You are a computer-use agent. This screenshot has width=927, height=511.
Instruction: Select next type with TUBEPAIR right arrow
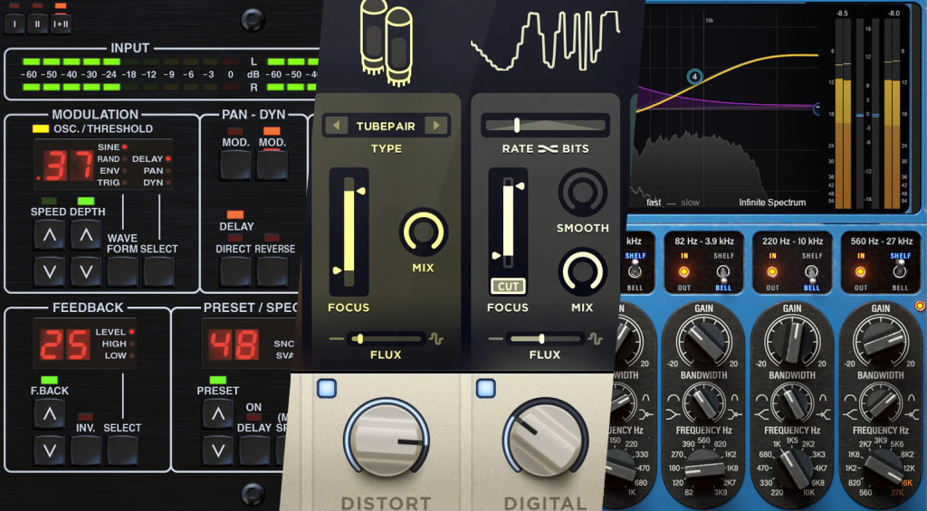[435, 126]
